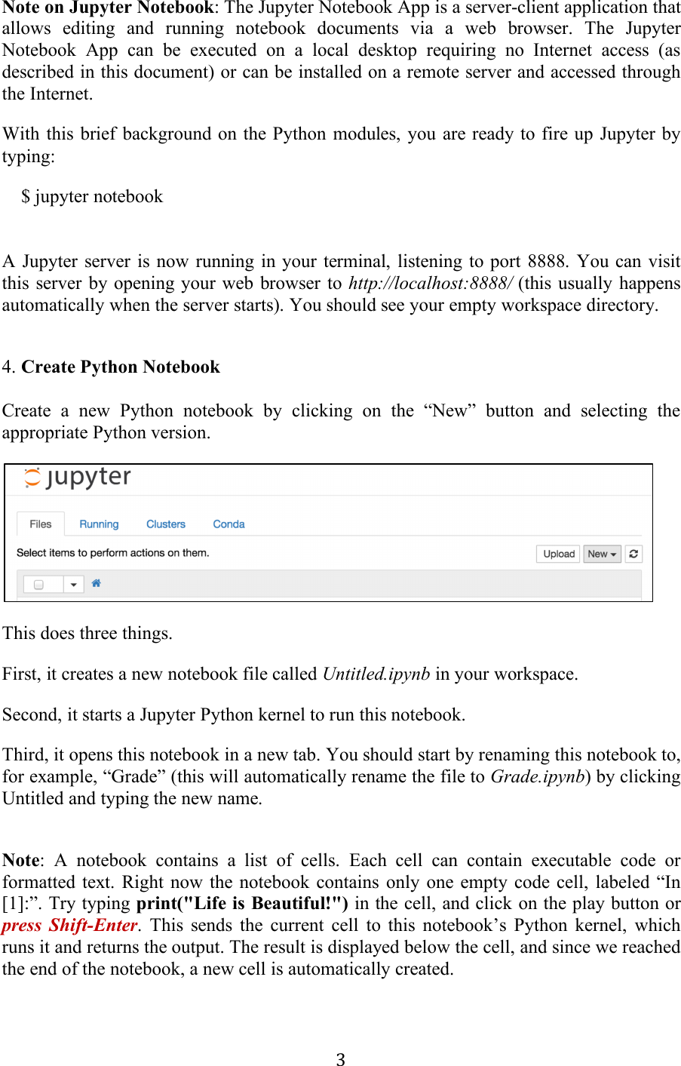Open the Clusters tab
681x1066 pixels.
click(x=165, y=524)
